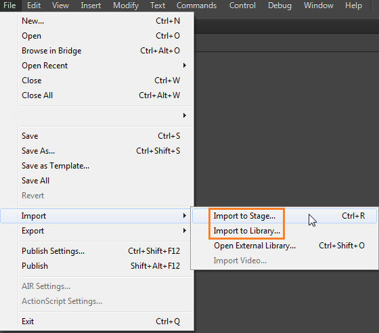This screenshot has height=333, width=379.
Task: Open the Debug menu
Action: click(280, 5)
